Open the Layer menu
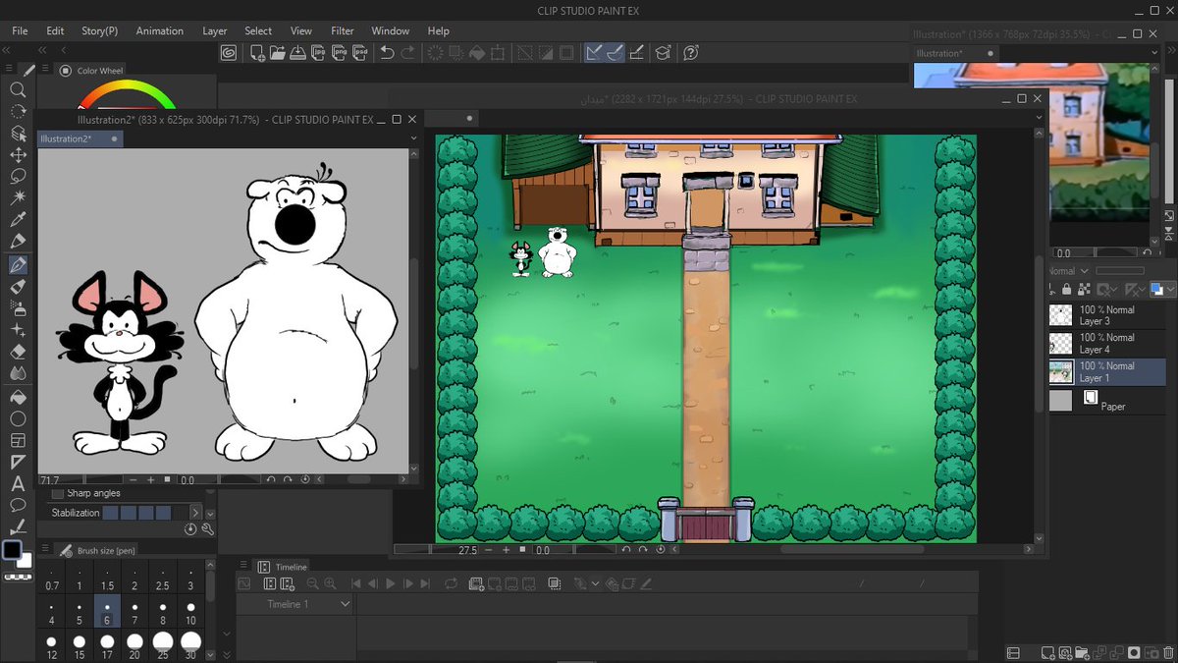 click(215, 30)
